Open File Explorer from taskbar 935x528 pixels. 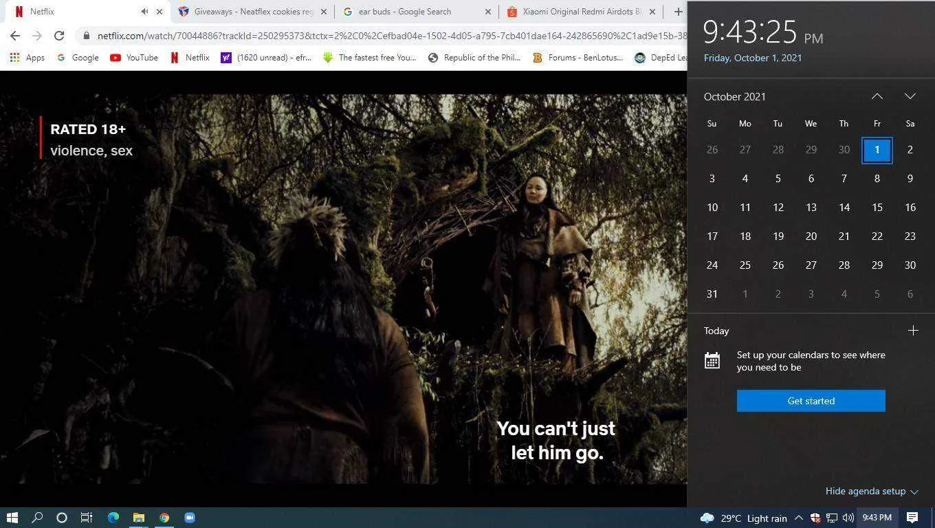pyautogui.click(x=138, y=518)
